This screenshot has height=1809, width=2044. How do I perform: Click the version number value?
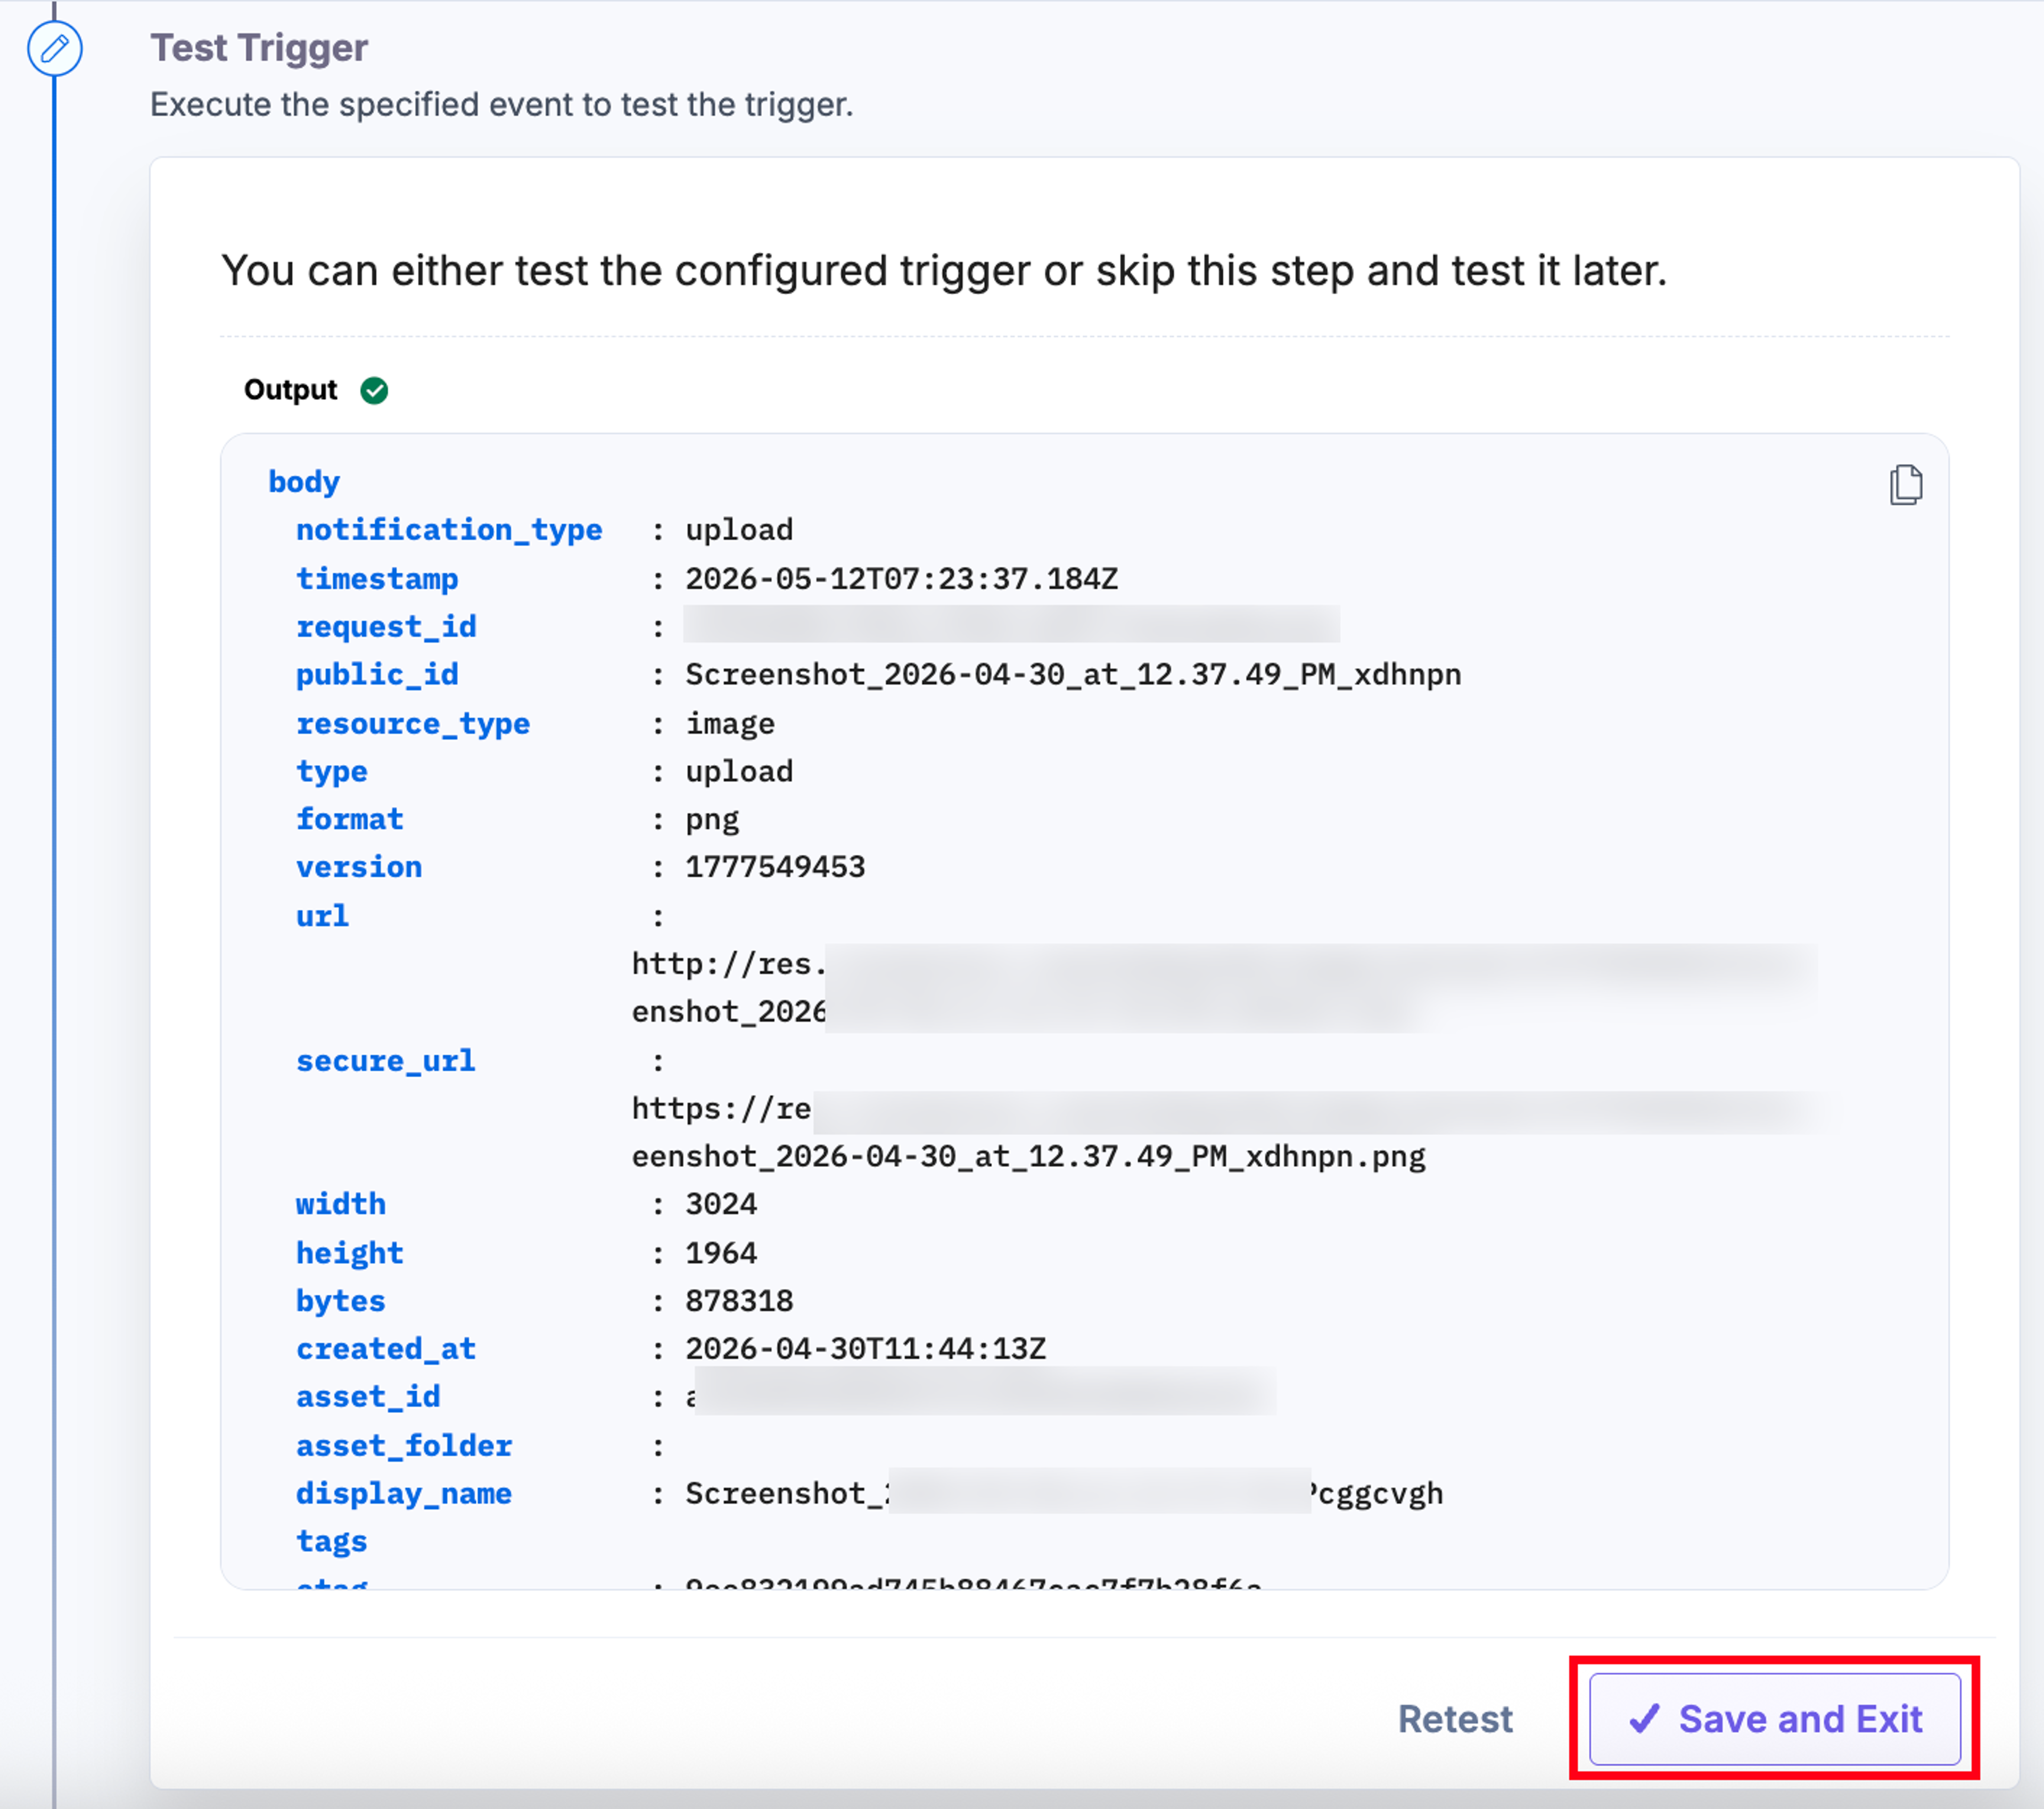[775, 867]
